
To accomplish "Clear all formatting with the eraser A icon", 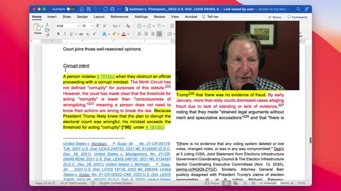I will coord(128,26).
